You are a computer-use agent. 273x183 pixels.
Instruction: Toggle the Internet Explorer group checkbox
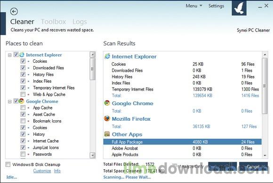[16, 54]
